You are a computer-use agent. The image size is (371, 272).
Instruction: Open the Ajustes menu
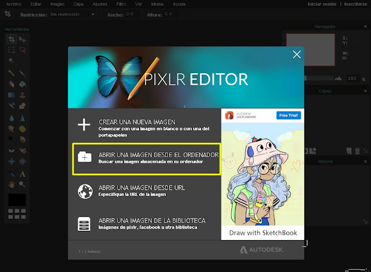pyautogui.click(x=100, y=4)
